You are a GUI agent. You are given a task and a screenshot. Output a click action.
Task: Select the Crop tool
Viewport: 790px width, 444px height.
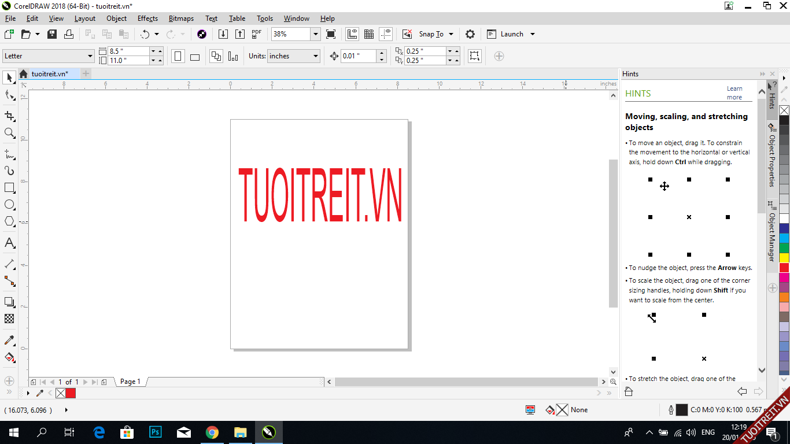coord(10,116)
